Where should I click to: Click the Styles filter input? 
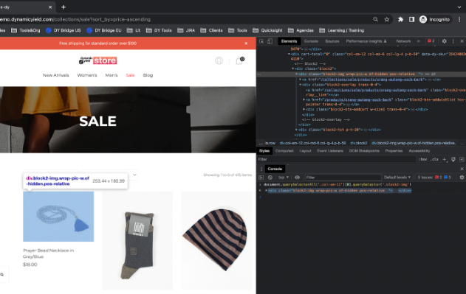tap(336, 159)
